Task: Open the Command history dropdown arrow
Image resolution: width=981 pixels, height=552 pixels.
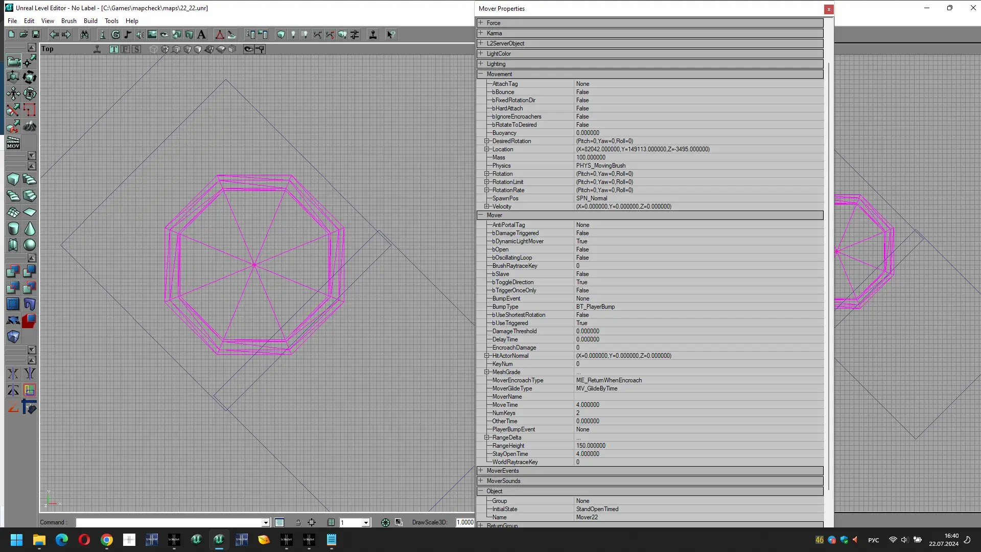Action: click(x=266, y=522)
